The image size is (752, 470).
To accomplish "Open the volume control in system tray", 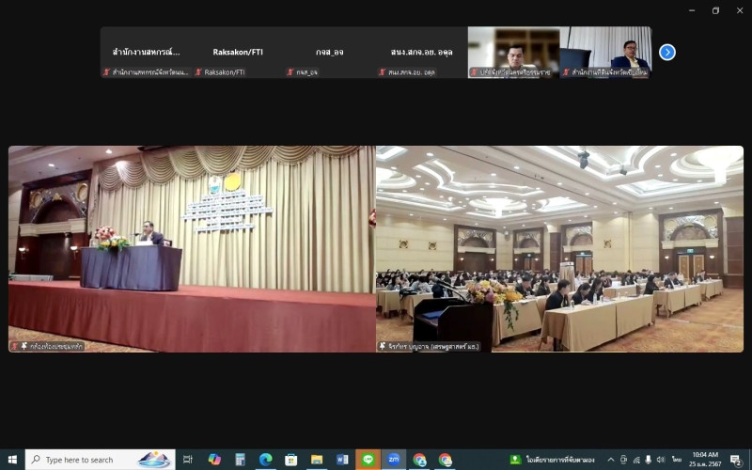I will coord(660,460).
